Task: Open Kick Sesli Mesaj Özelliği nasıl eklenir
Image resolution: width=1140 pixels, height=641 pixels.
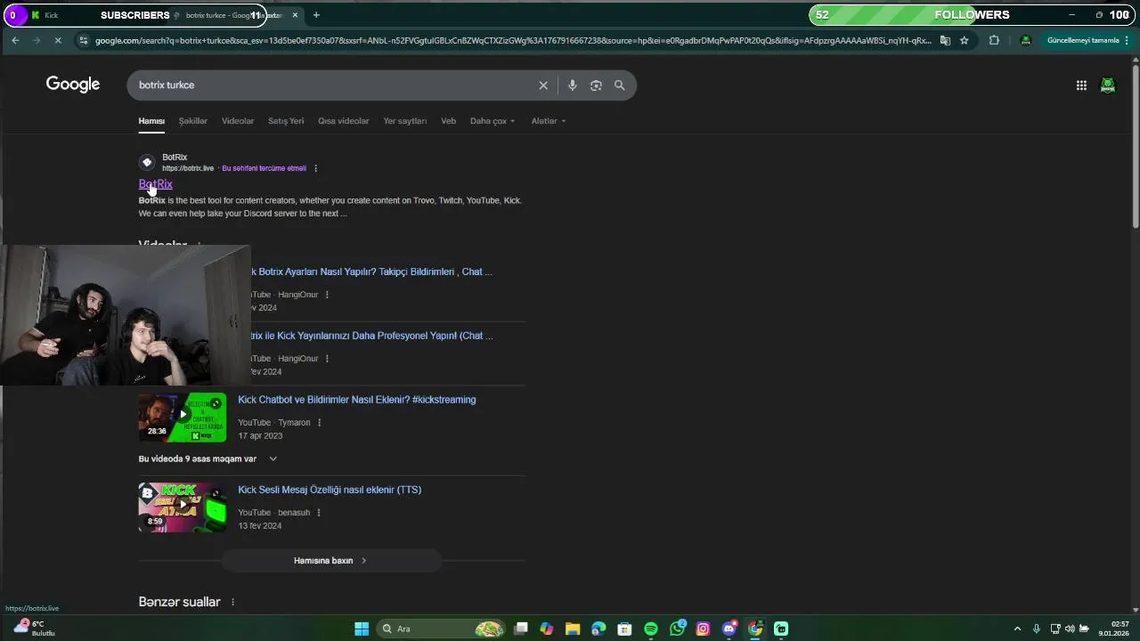Action: pyautogui.click(x=330, y=490)
